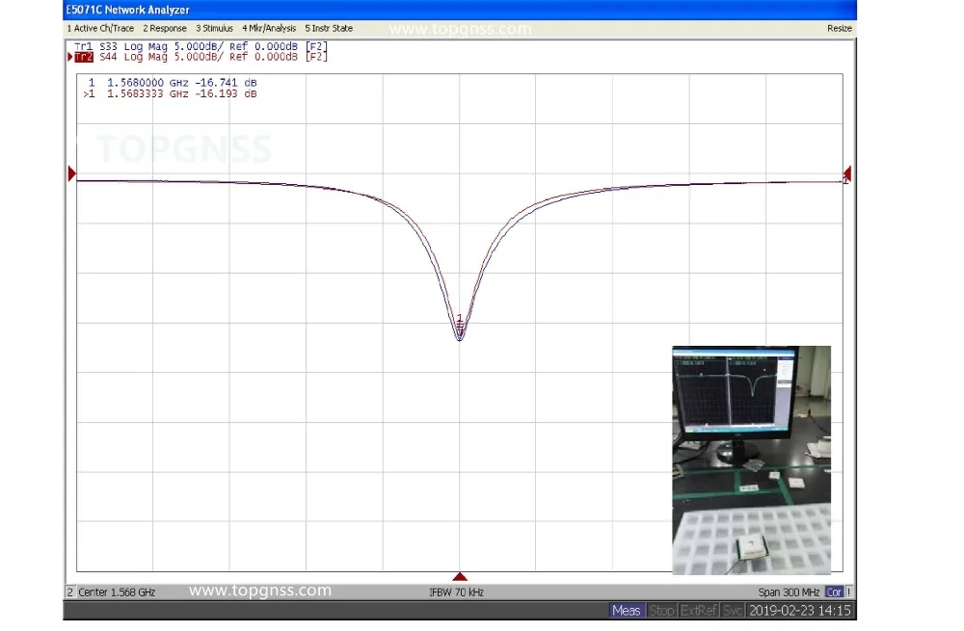Open the Response menu

pyautogui.click(x=164, y=28)
